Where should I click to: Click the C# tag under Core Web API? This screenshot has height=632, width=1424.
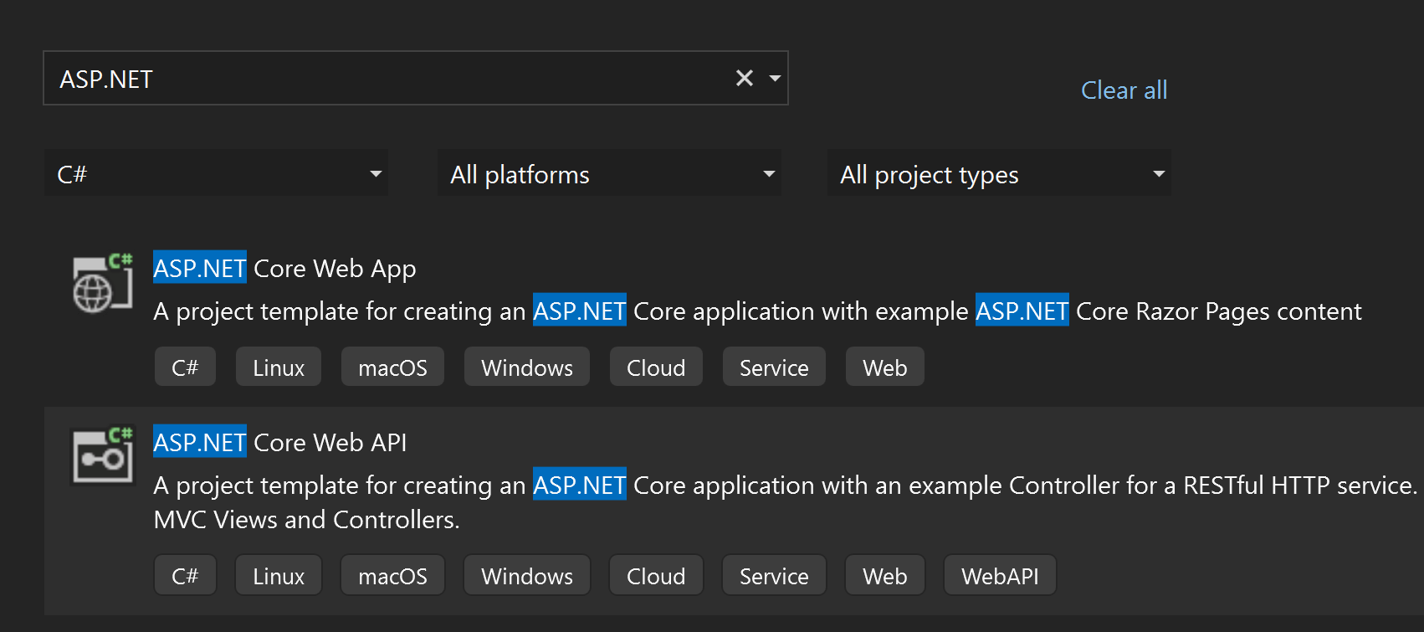(185, 576)
